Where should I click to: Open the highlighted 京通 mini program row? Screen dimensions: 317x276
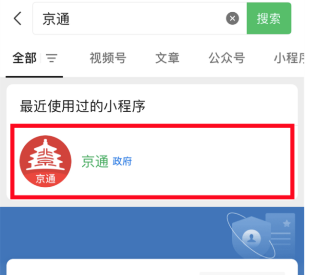click(x=152, y=161)
